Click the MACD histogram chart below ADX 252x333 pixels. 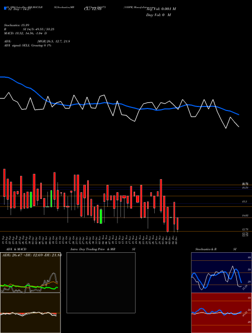tap(30, 313)
